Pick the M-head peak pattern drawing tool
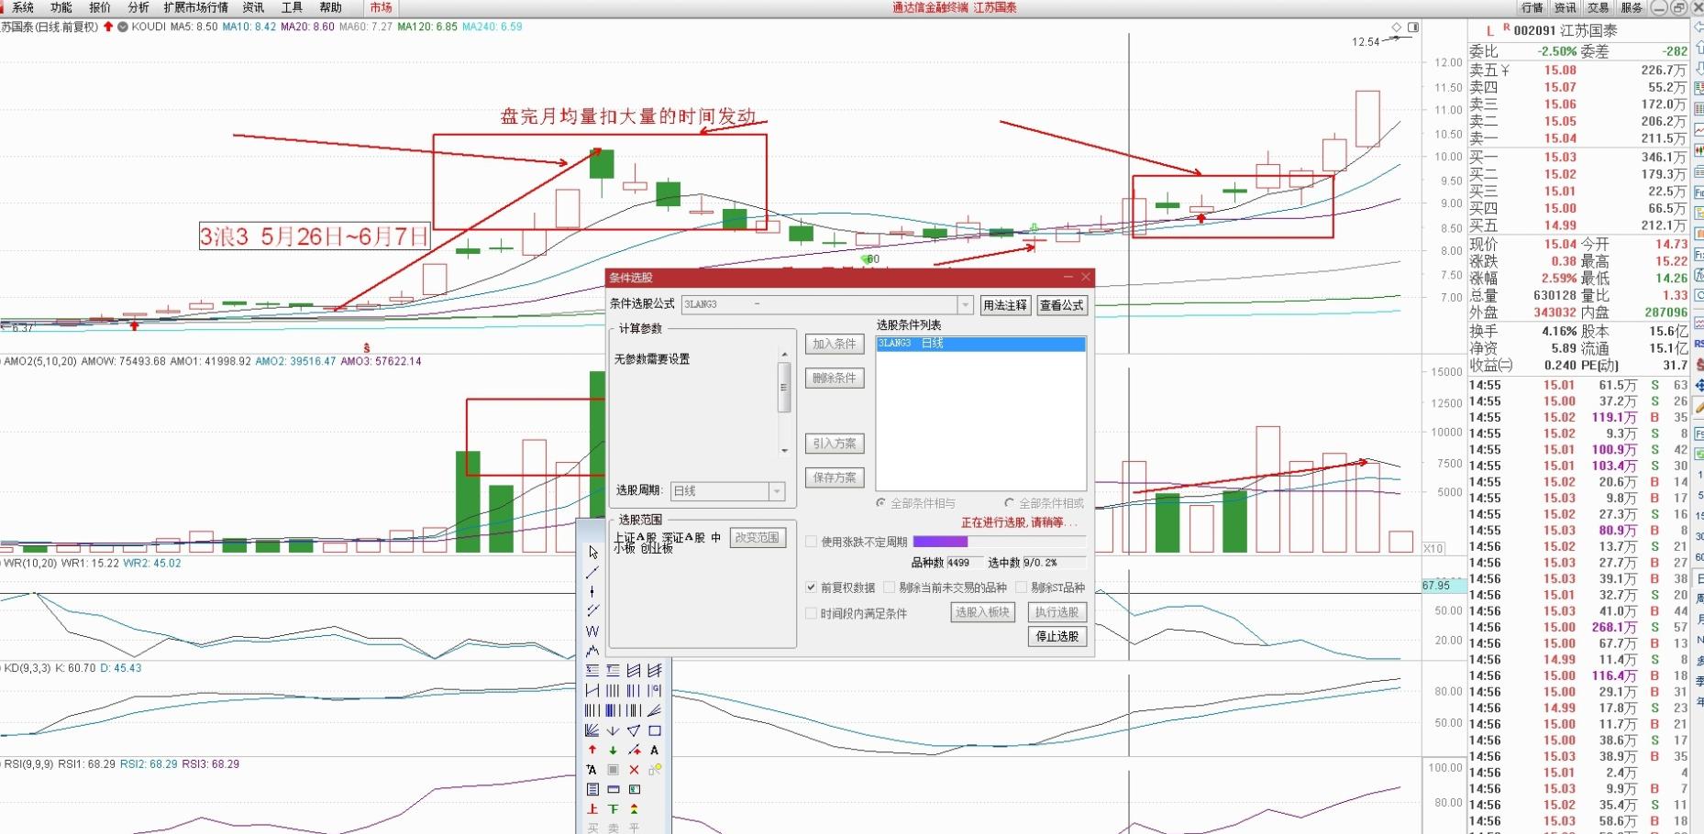The image size is (1704, 834). [x=592, y=651]
